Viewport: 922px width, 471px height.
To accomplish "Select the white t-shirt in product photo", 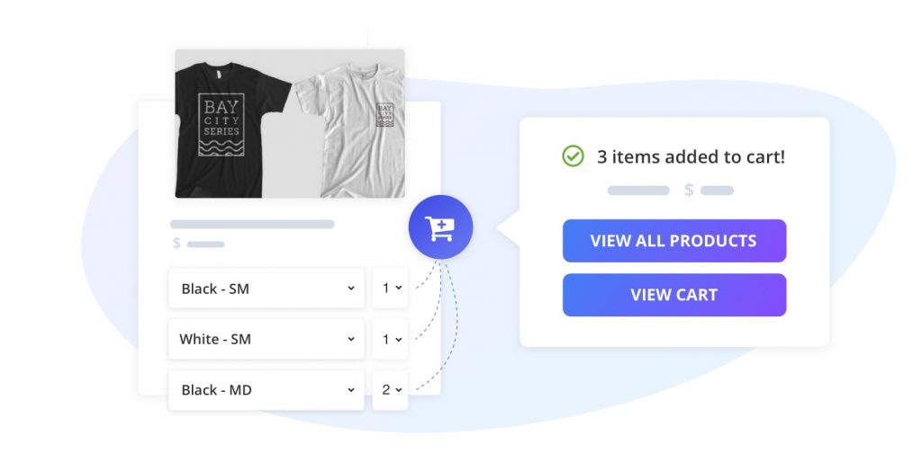I will (349, 130).
